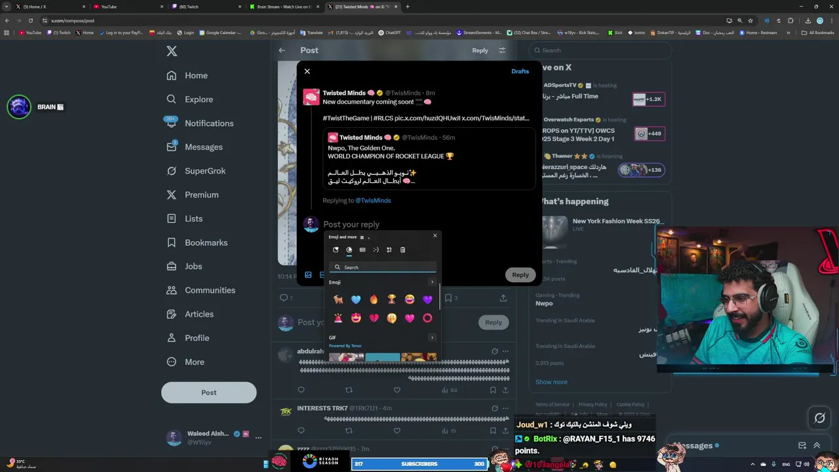
Task: Add an image via the media icon
Action: pyautogui.click(x=308, y=275)
